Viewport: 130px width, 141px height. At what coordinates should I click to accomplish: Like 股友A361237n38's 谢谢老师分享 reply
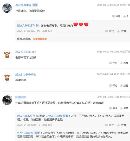click(121, 31)
